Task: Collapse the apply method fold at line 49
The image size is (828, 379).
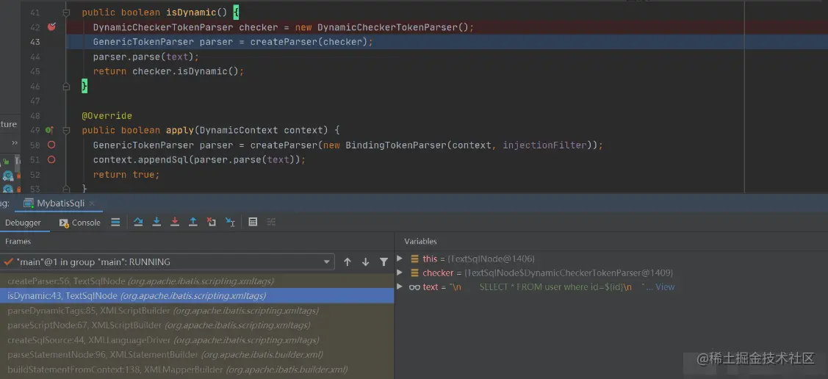Action: point(67,130)
